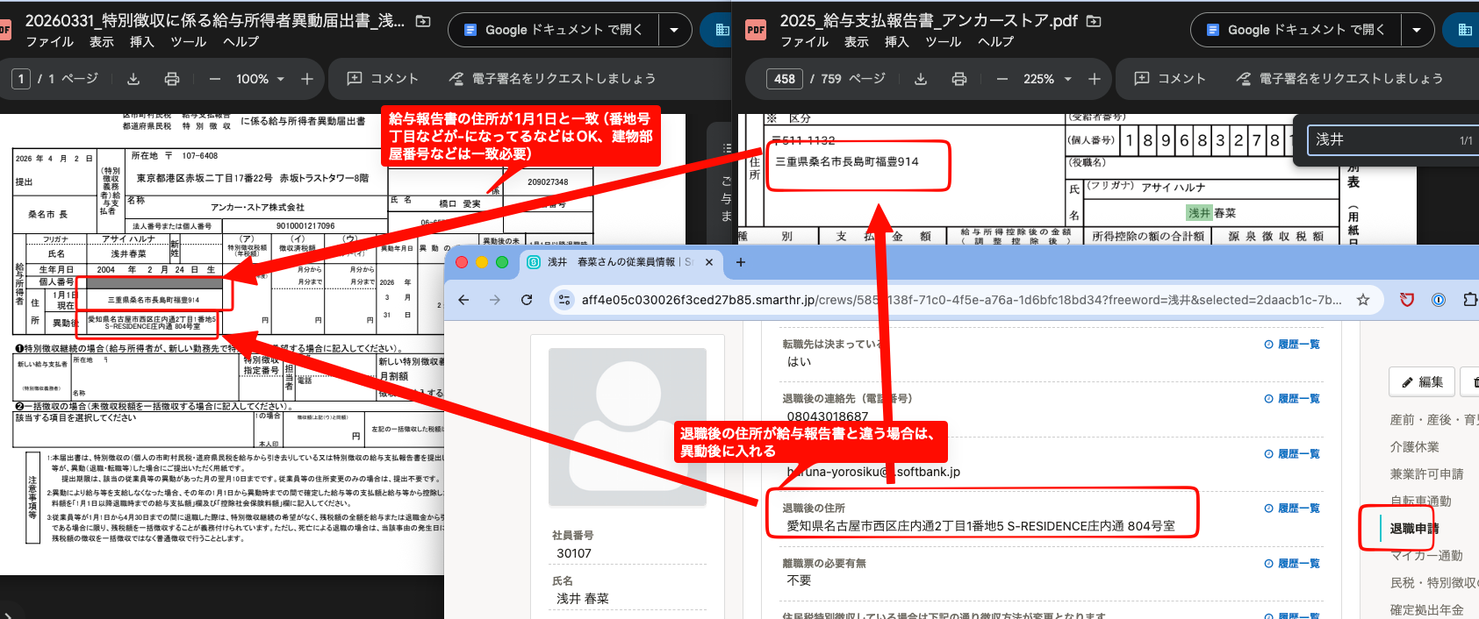Open 挿入 menu in the right PDF viewer
Screen dimensions: 1479x619
tap(896, 42)
